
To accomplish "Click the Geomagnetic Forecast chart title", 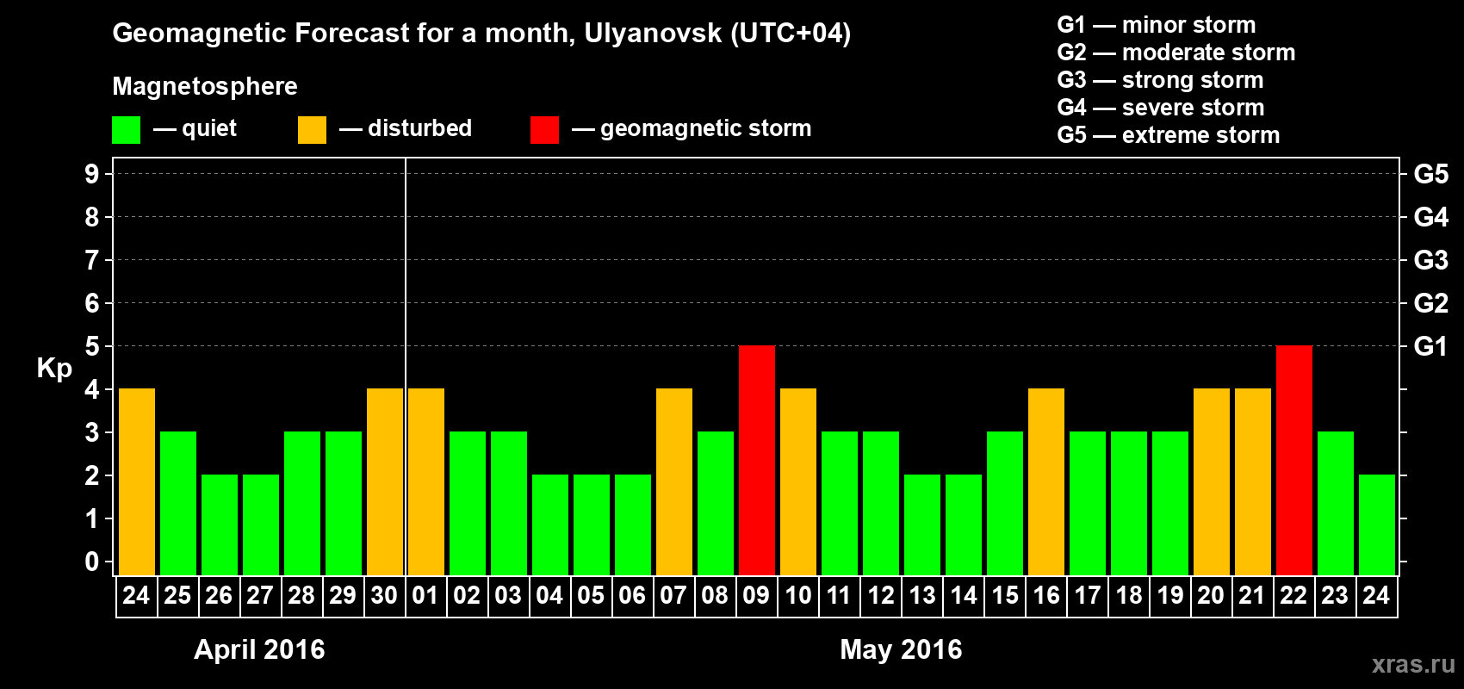I will coord(481,34).
